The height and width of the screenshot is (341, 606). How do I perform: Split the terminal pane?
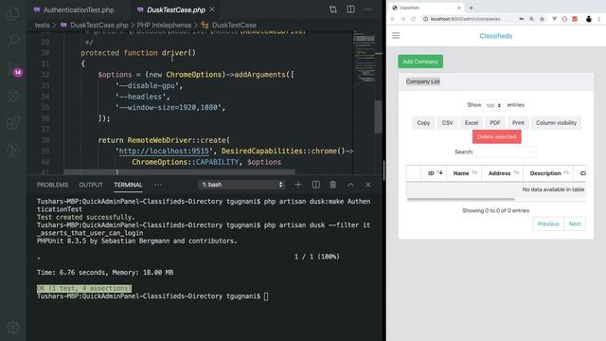[315, 185]
